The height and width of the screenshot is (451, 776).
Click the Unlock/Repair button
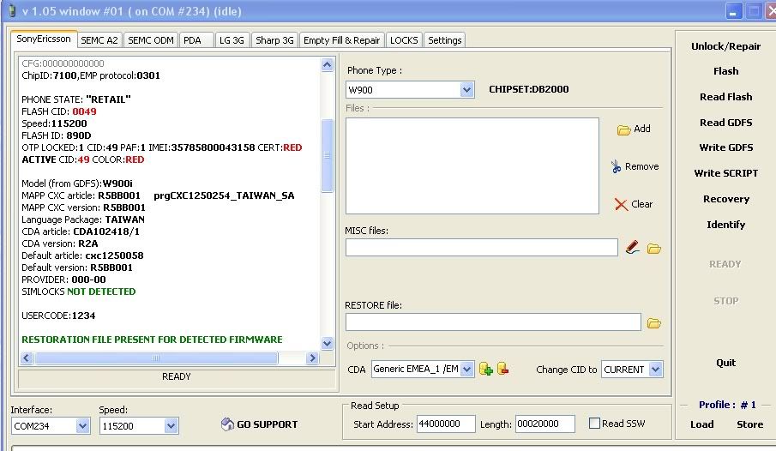(x=725, y=46)
